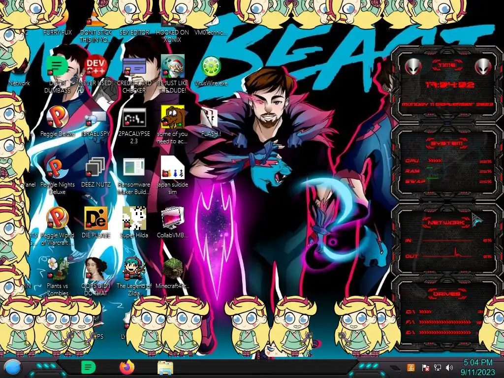The image size is (504, 378).
Task: Open the volume speaker tray icon
Action: pos(449,368)
